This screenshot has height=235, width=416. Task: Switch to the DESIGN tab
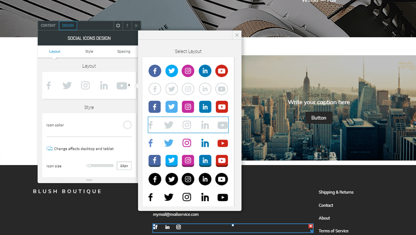pyautogui.click(x=68, y=25)
